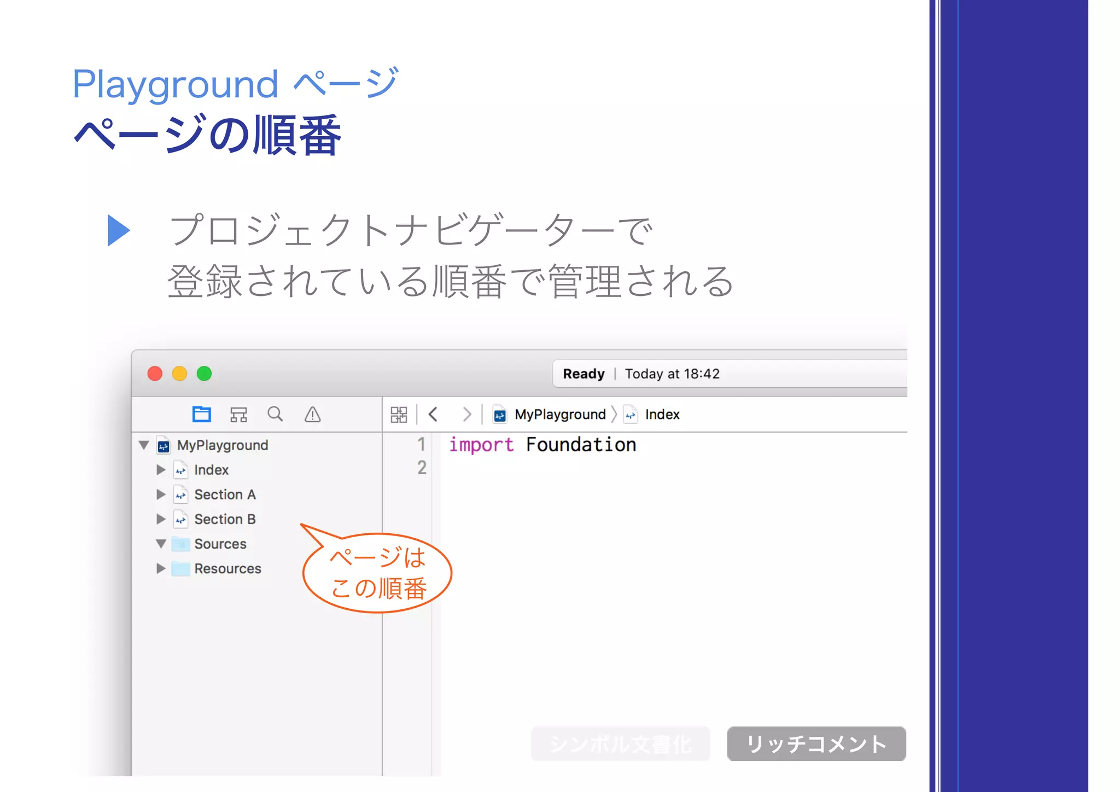Click line number 1 in the gutter
This screenshot has height=792, width=1120.
(x=421, y=444)
